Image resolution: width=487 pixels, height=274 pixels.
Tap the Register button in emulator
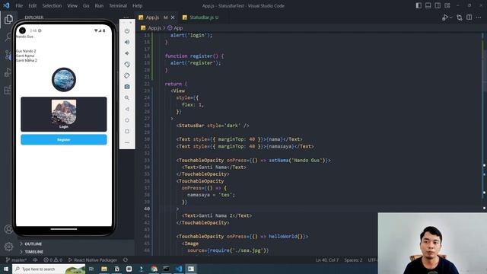tap(64, 139)
